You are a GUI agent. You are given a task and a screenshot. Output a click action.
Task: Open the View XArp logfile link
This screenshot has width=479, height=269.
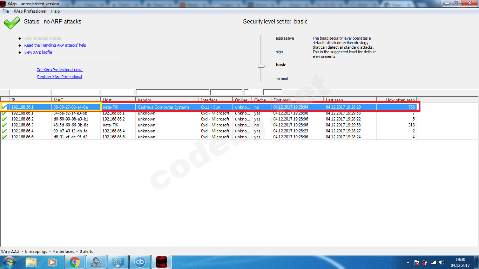tap(38, 52)
